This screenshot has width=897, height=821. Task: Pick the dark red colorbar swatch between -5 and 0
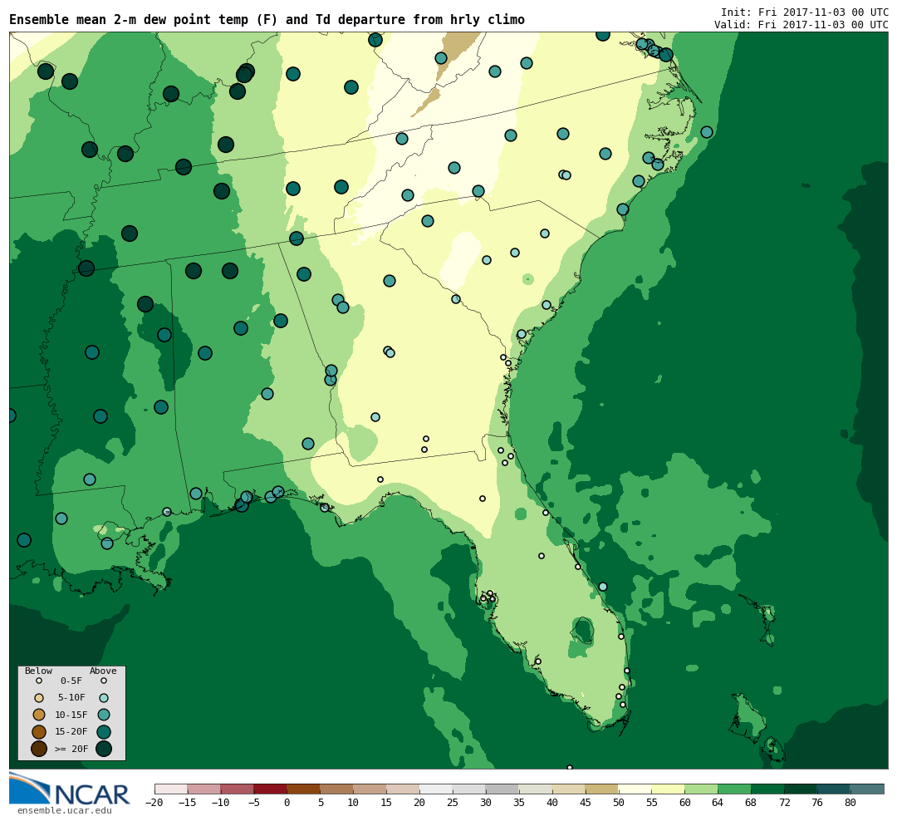pyautogui.click(x=271, y=789)
